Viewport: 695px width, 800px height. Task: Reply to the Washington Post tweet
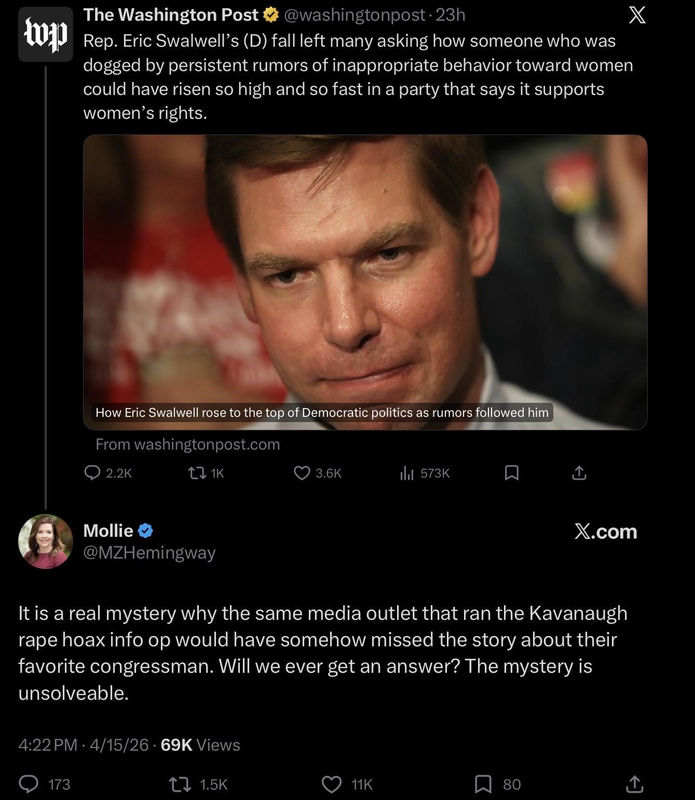(x=92, y=473)
